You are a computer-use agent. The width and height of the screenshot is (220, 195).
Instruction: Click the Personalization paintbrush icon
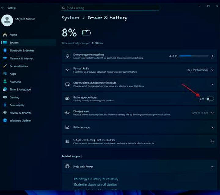click(x=5, y=66)
